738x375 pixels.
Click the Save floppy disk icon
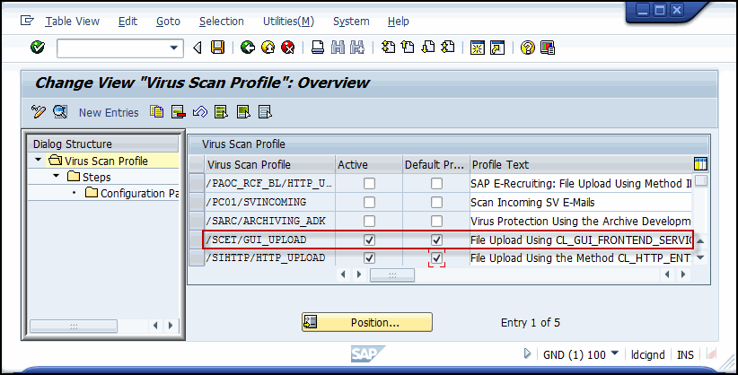pos(217,48)
